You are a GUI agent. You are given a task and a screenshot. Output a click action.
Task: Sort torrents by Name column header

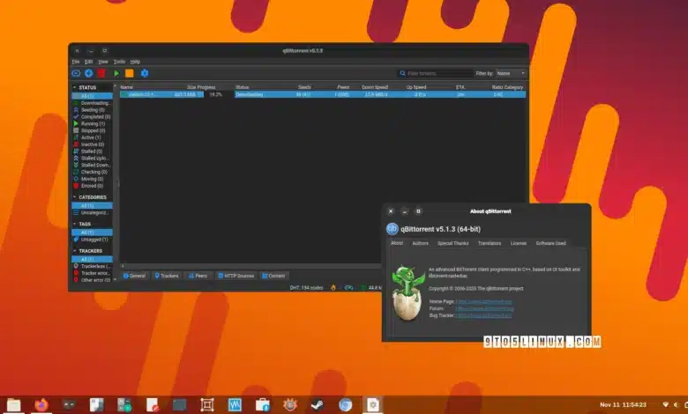click(127, 87)
